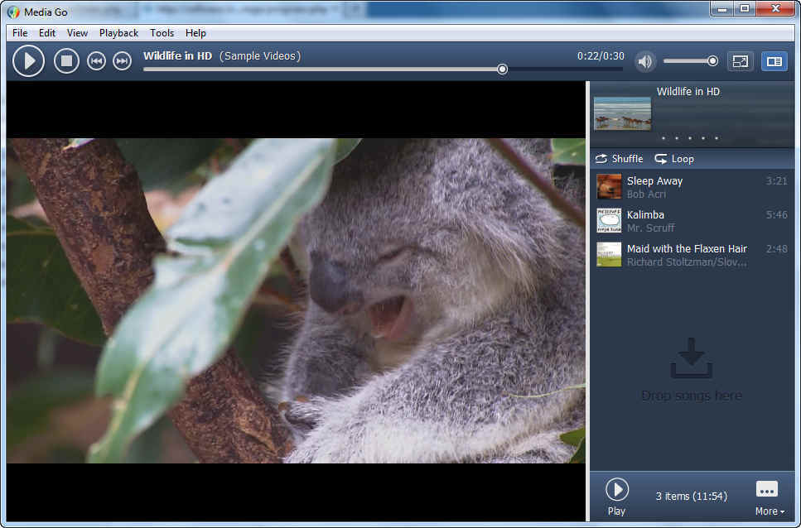Viewport: 801px width, 528px height.
Task: Toggle the playlist side panel view
Action: (774, 61)
